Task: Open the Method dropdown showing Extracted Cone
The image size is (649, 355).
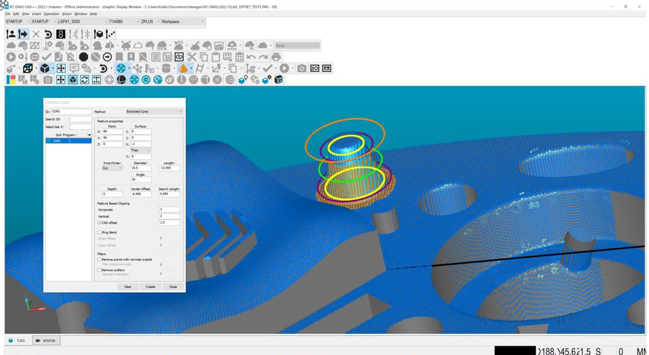Action: [154, 112]
